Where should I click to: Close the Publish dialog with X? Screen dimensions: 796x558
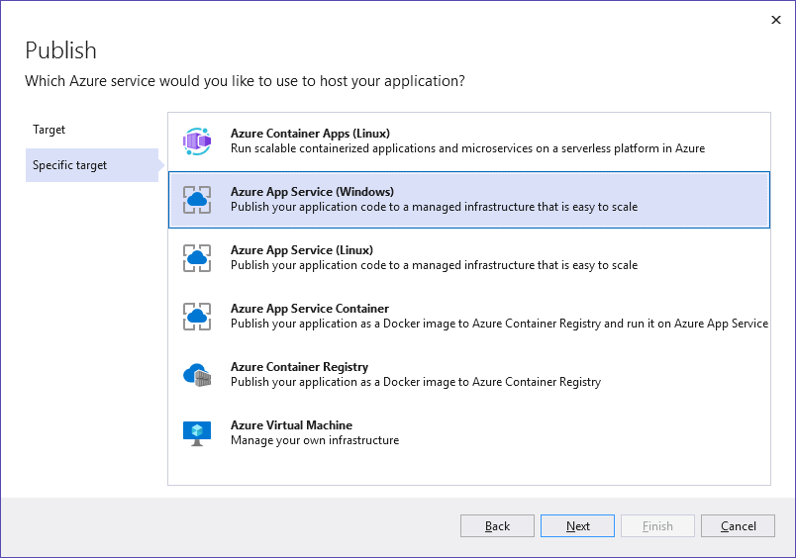pos(775,20)
